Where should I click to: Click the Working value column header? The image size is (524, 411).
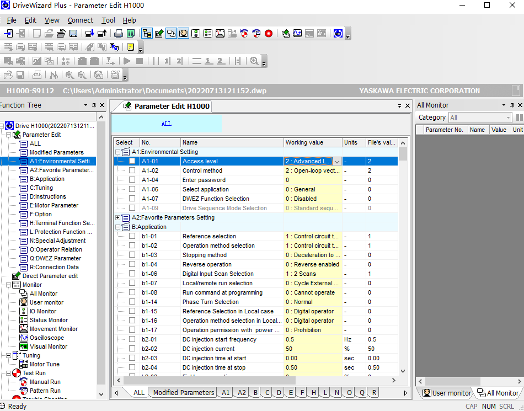pos(313,142)
